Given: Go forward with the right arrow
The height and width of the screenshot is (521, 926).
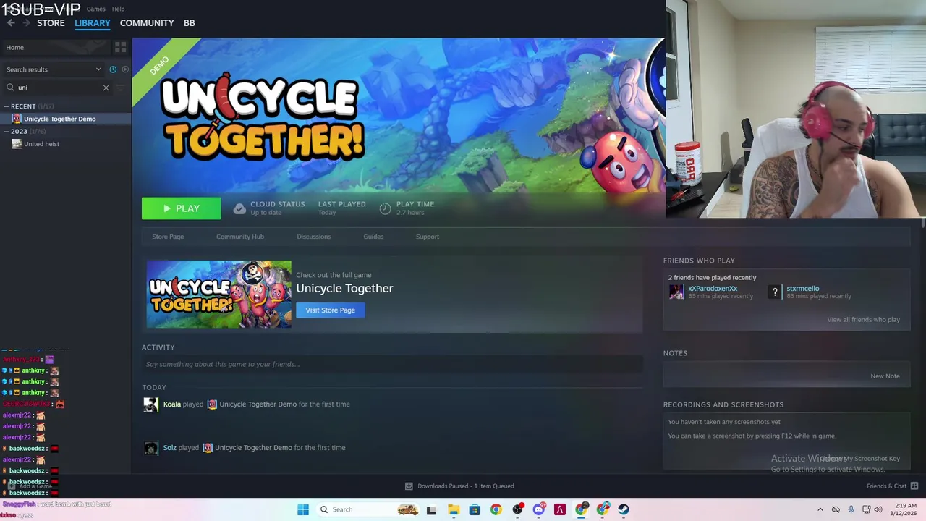Looking at the screenshot, I should (x=26, y=23).
